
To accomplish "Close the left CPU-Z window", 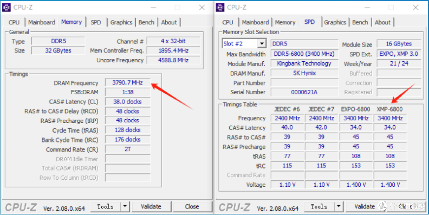I will [202, 8].
